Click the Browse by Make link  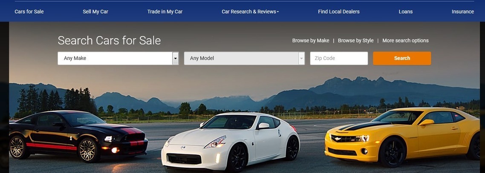(x=310, y=40)
